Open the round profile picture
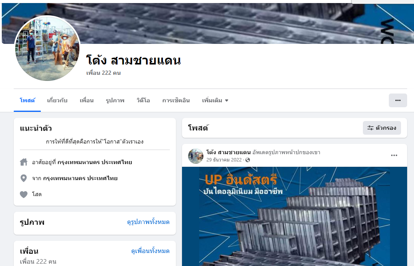 pos(48,48)
